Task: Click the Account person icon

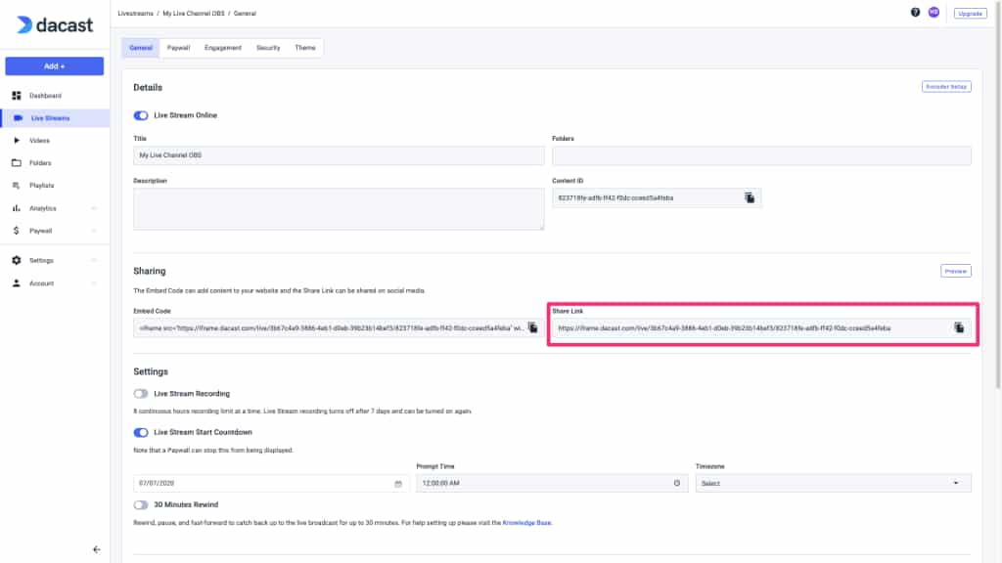Action: 17,283
